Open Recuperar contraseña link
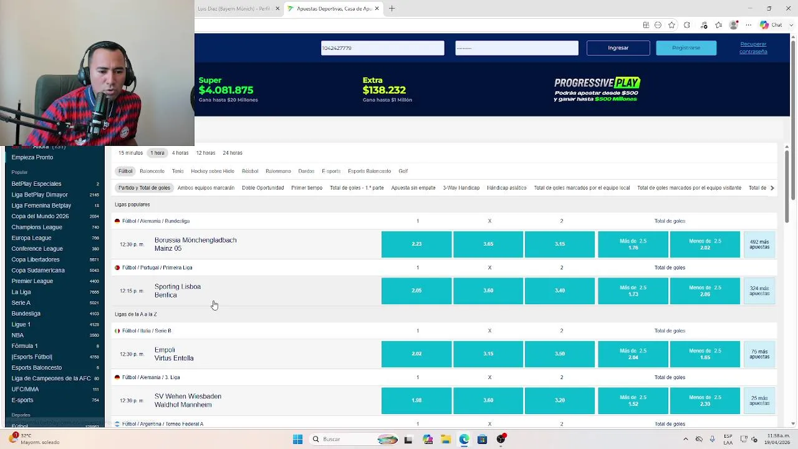 pos(753,48)
